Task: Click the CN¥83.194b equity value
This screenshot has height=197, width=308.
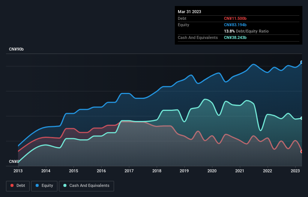Action: pyautogui.click(x=235, y=25)
